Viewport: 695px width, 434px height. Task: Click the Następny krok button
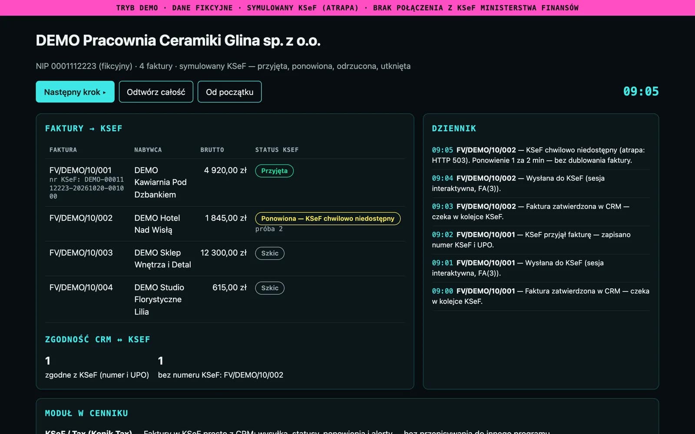click(75, 92)
